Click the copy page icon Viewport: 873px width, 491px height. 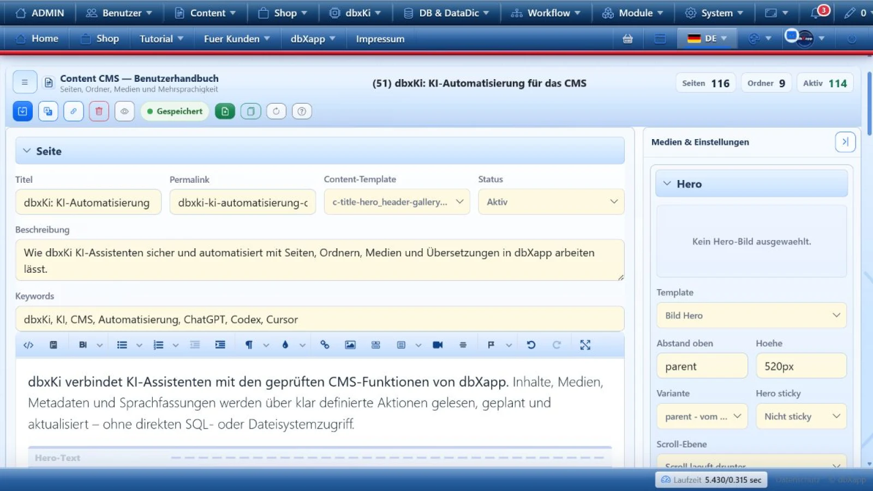(250, 111)
